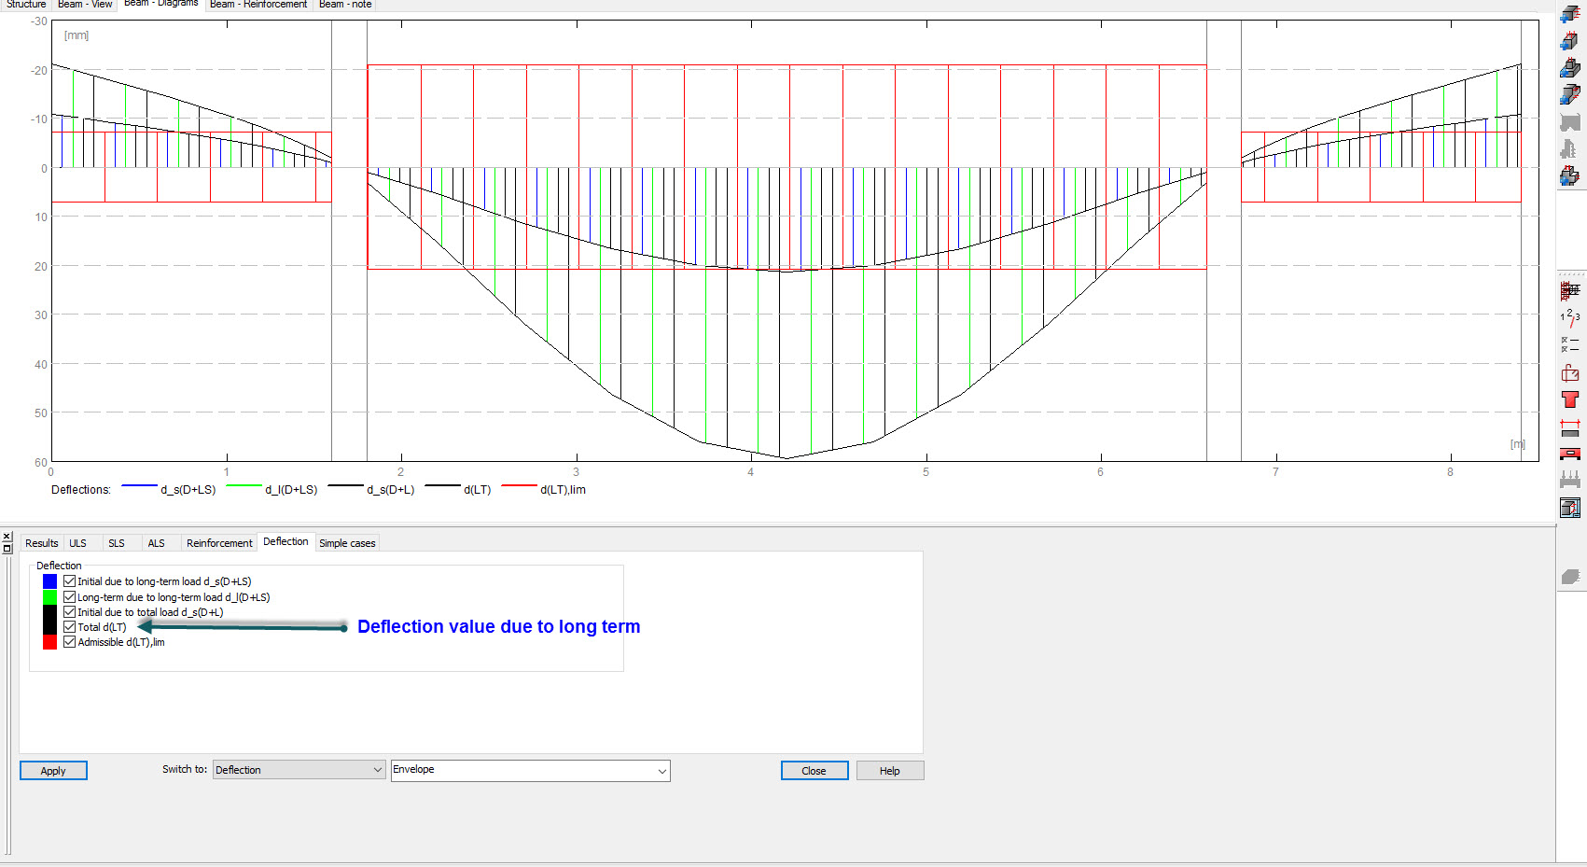The image size is (1587, 867).
Task: Select the red T-section icon
Action: point(1570,399)
